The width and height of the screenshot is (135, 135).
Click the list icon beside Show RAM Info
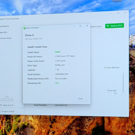(x=105, y=67)
